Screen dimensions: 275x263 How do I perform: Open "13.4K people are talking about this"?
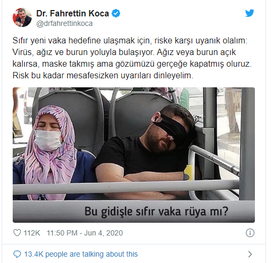[81, 254]
